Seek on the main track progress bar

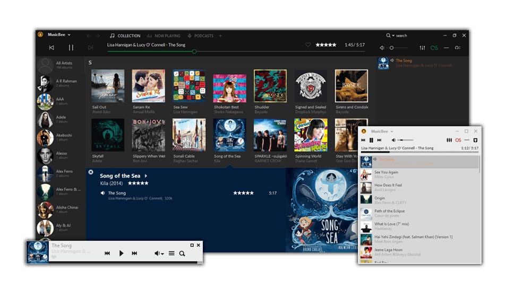click(x=236, y=51)
